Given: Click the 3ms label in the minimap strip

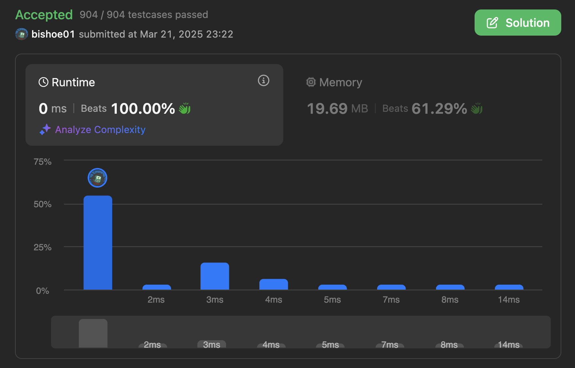Looking at the screenshot, I should pyautogui.click(x=212, y=344).
